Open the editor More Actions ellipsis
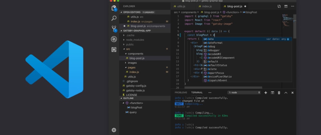Image resolution: width=321 pixels, height=135 pixels. pos(292,6)
